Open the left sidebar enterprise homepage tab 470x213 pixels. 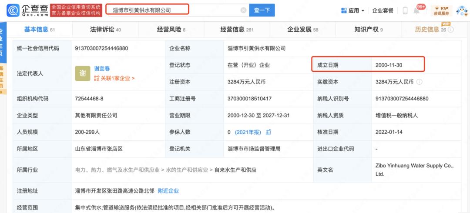3,42
